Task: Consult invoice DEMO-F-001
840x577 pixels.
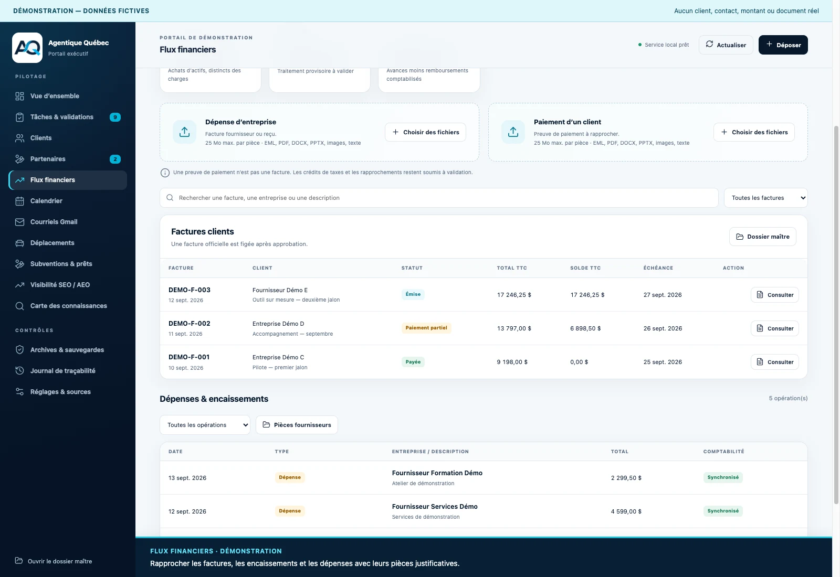Action: coord(774,362)
